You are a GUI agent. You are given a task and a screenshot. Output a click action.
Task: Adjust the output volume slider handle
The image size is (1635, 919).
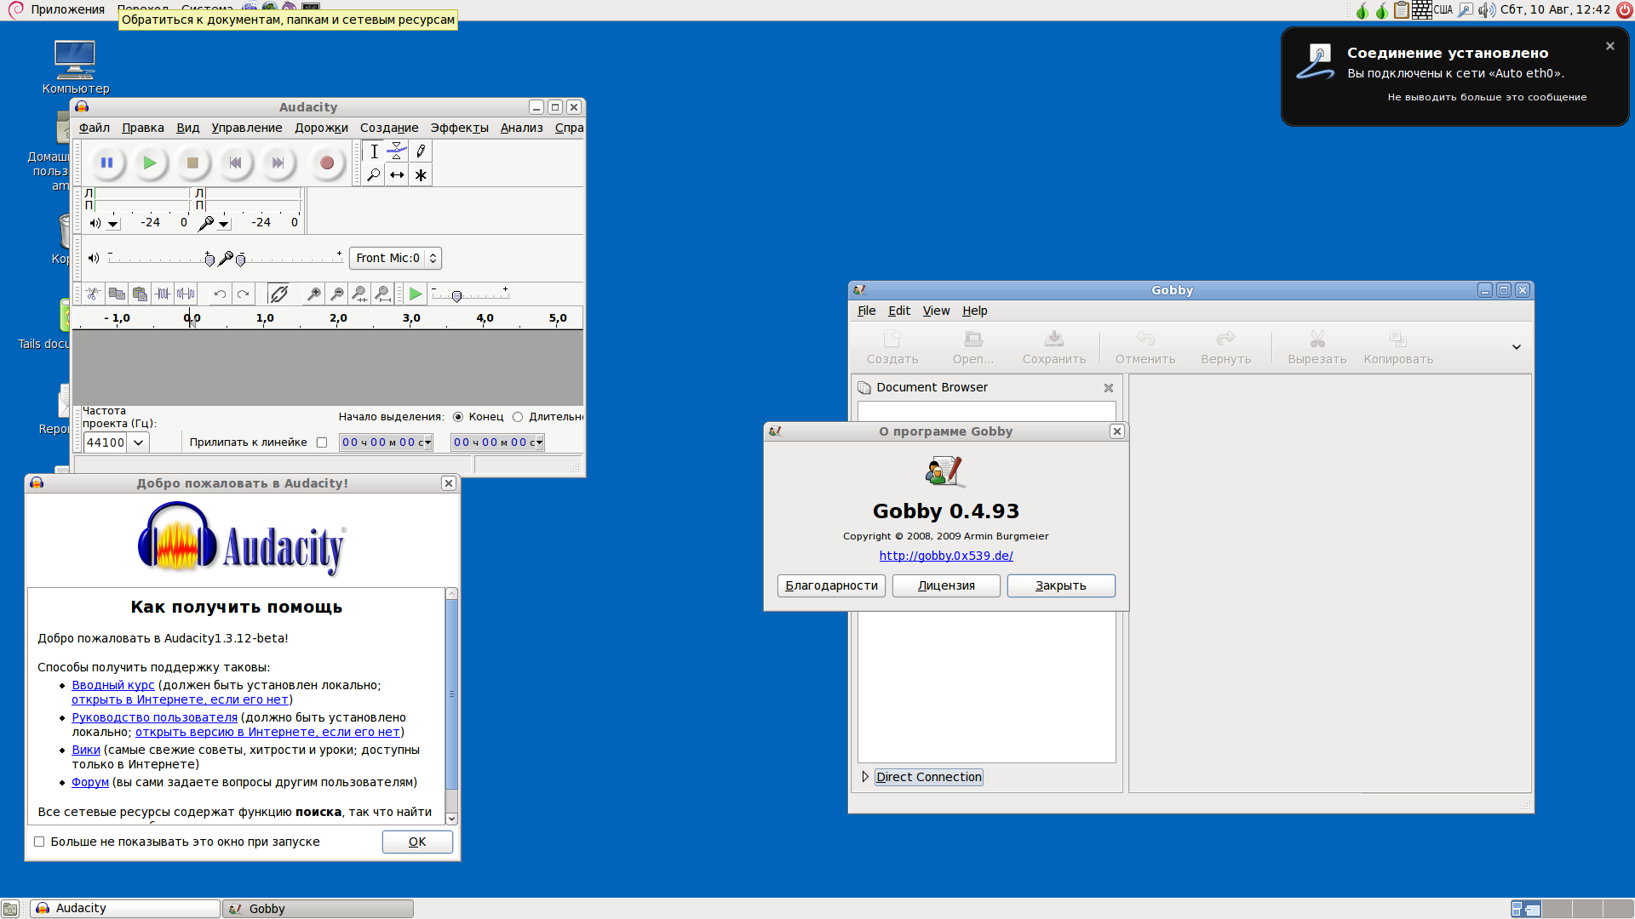pyautogui.click(x=209, y=260)
